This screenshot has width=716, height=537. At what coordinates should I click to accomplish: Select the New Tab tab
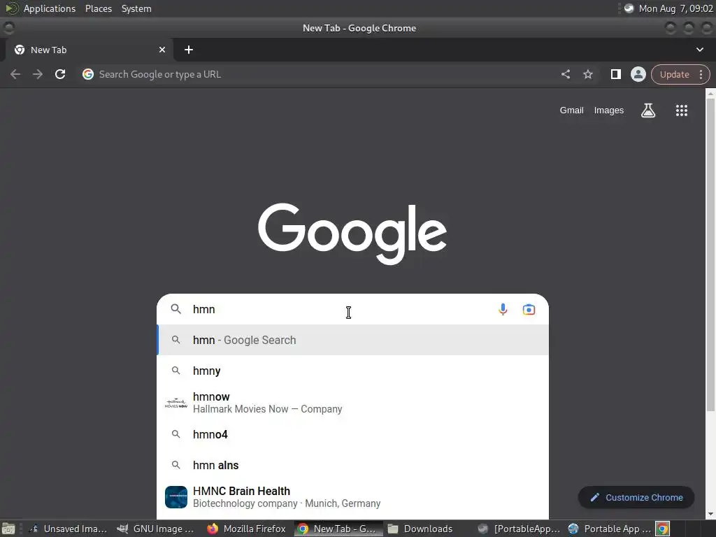(89, 50)
